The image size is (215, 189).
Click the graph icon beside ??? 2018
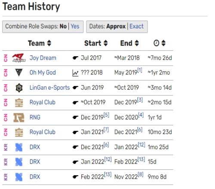point(75,73)
